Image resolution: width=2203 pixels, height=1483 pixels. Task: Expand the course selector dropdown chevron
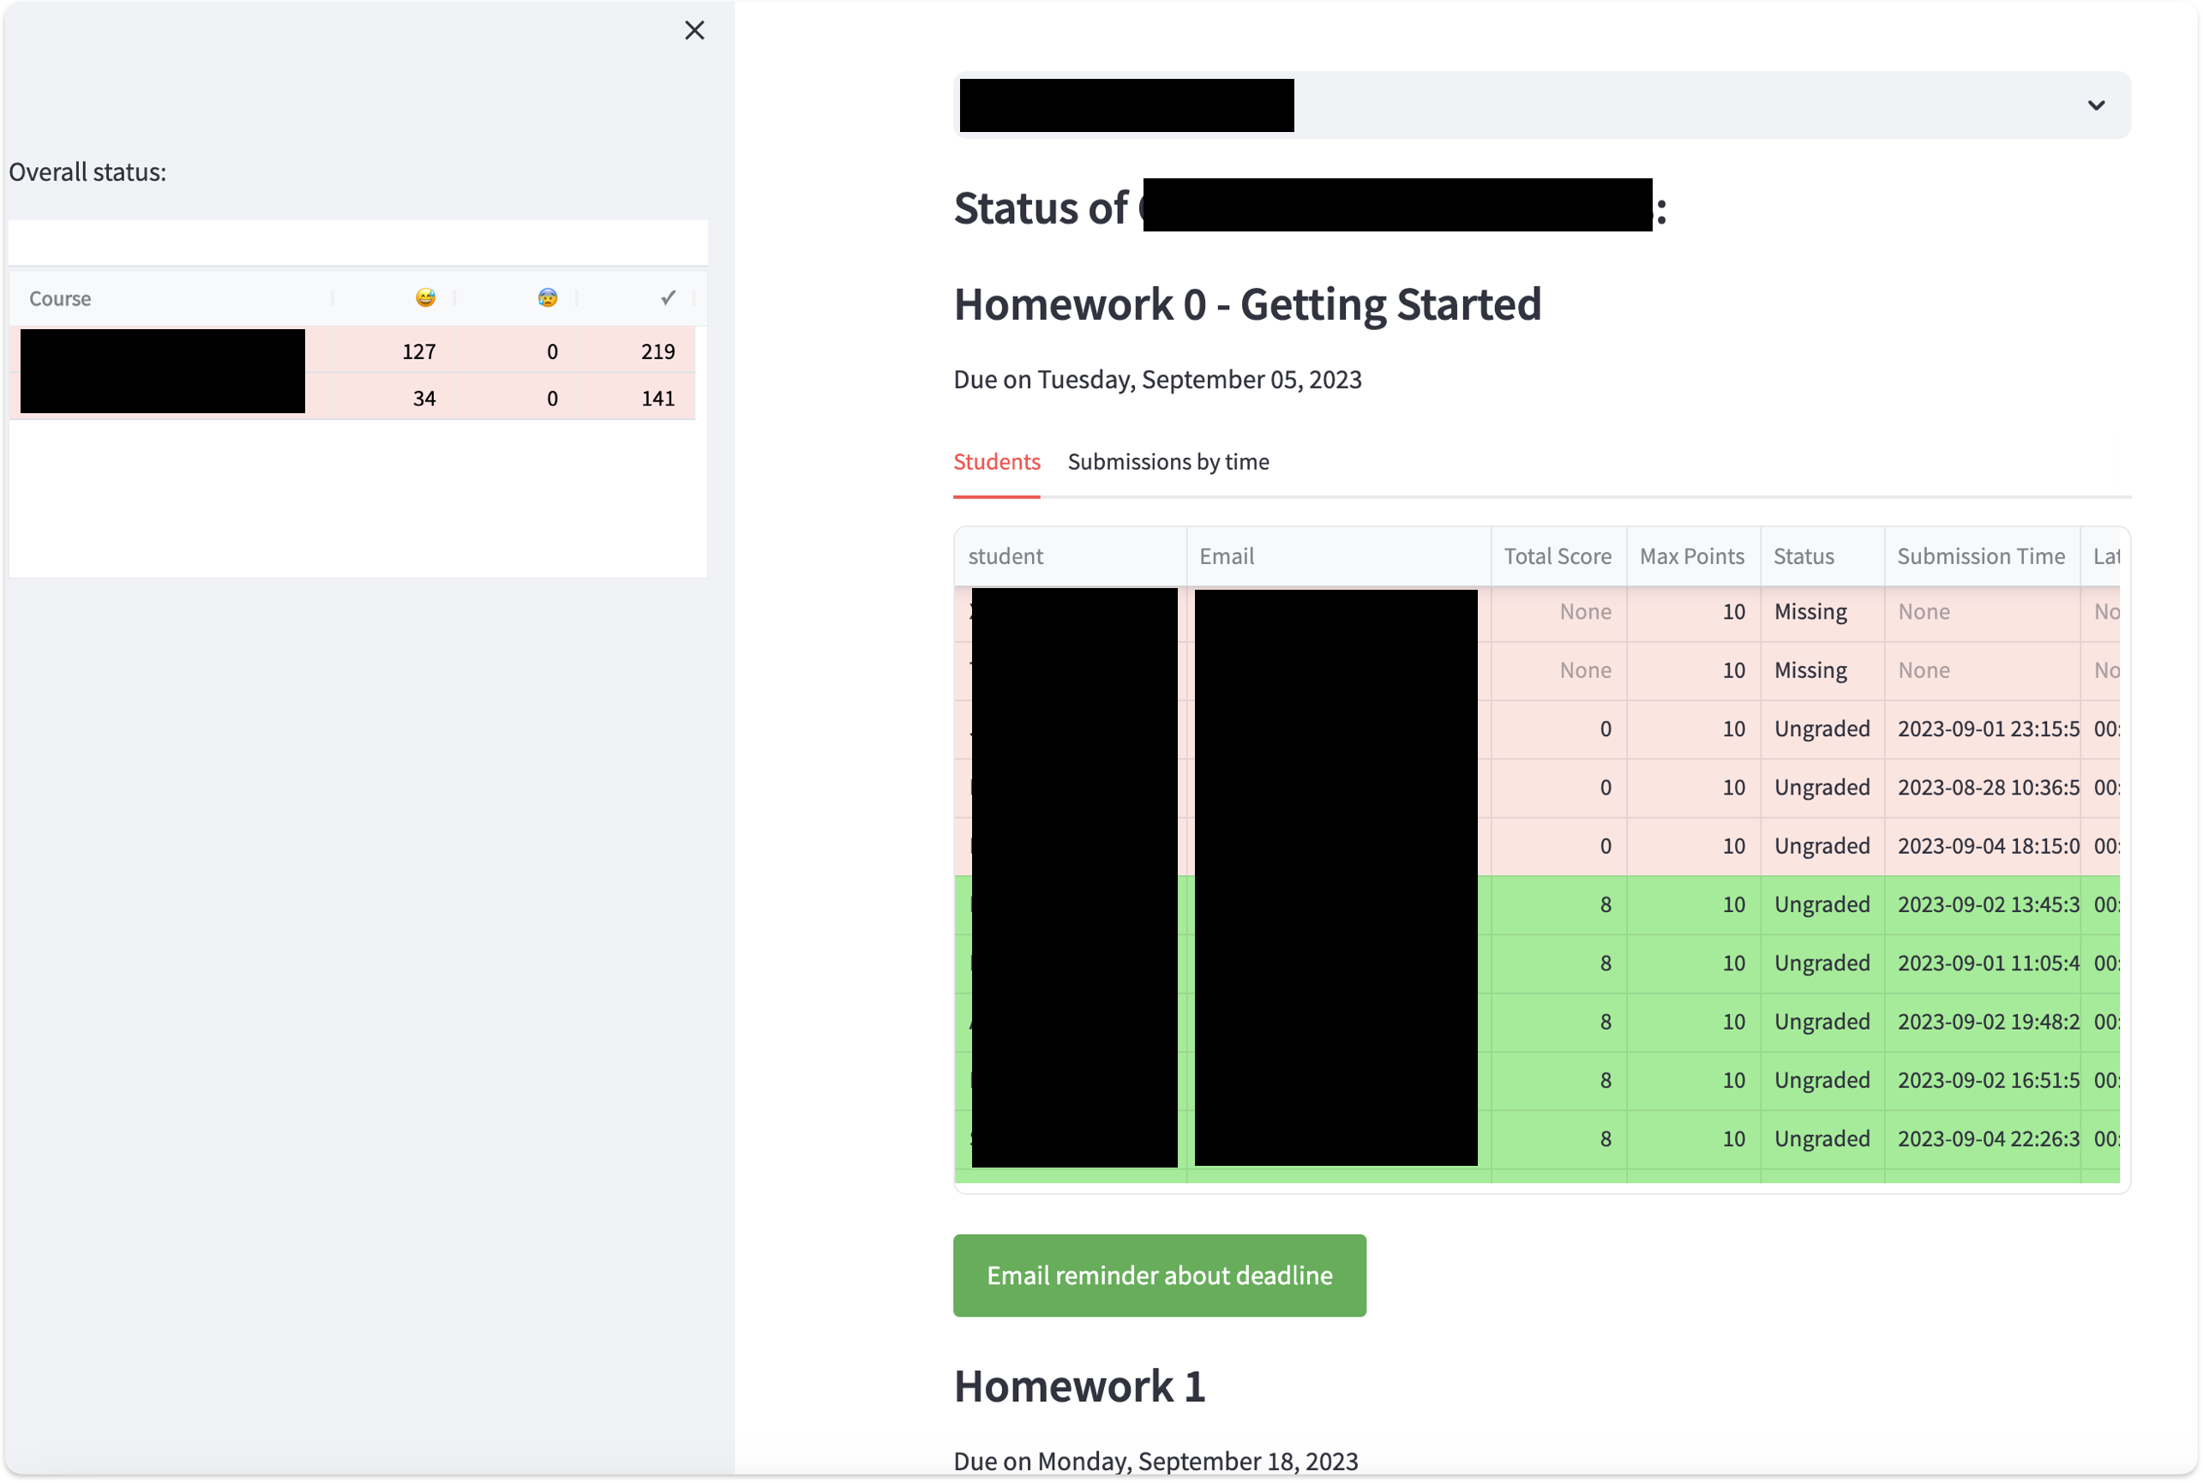(2095, 105)
